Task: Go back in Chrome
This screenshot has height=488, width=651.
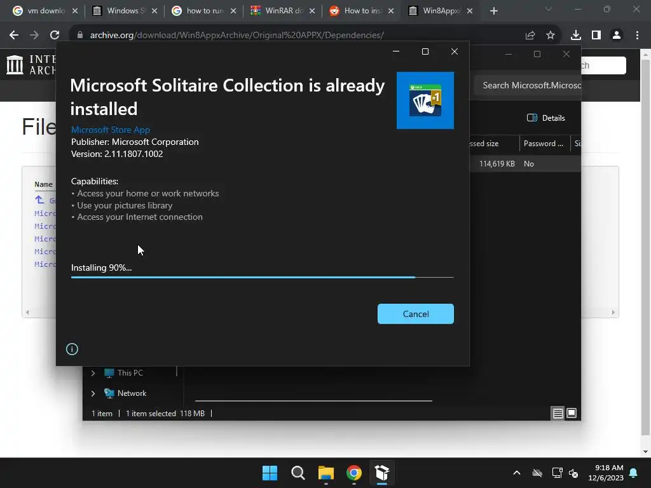Action: point(14,36)
